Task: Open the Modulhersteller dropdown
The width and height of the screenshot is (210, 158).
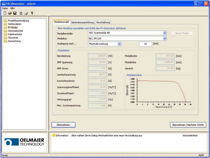Action: pos(165,33)
